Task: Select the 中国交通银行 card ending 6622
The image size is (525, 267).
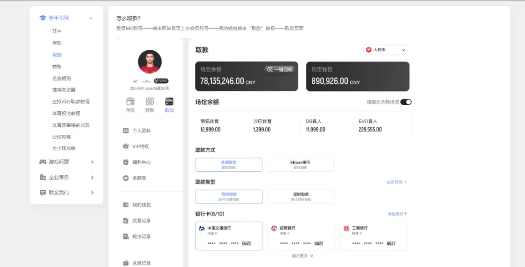Action: (x=229, y=236)
